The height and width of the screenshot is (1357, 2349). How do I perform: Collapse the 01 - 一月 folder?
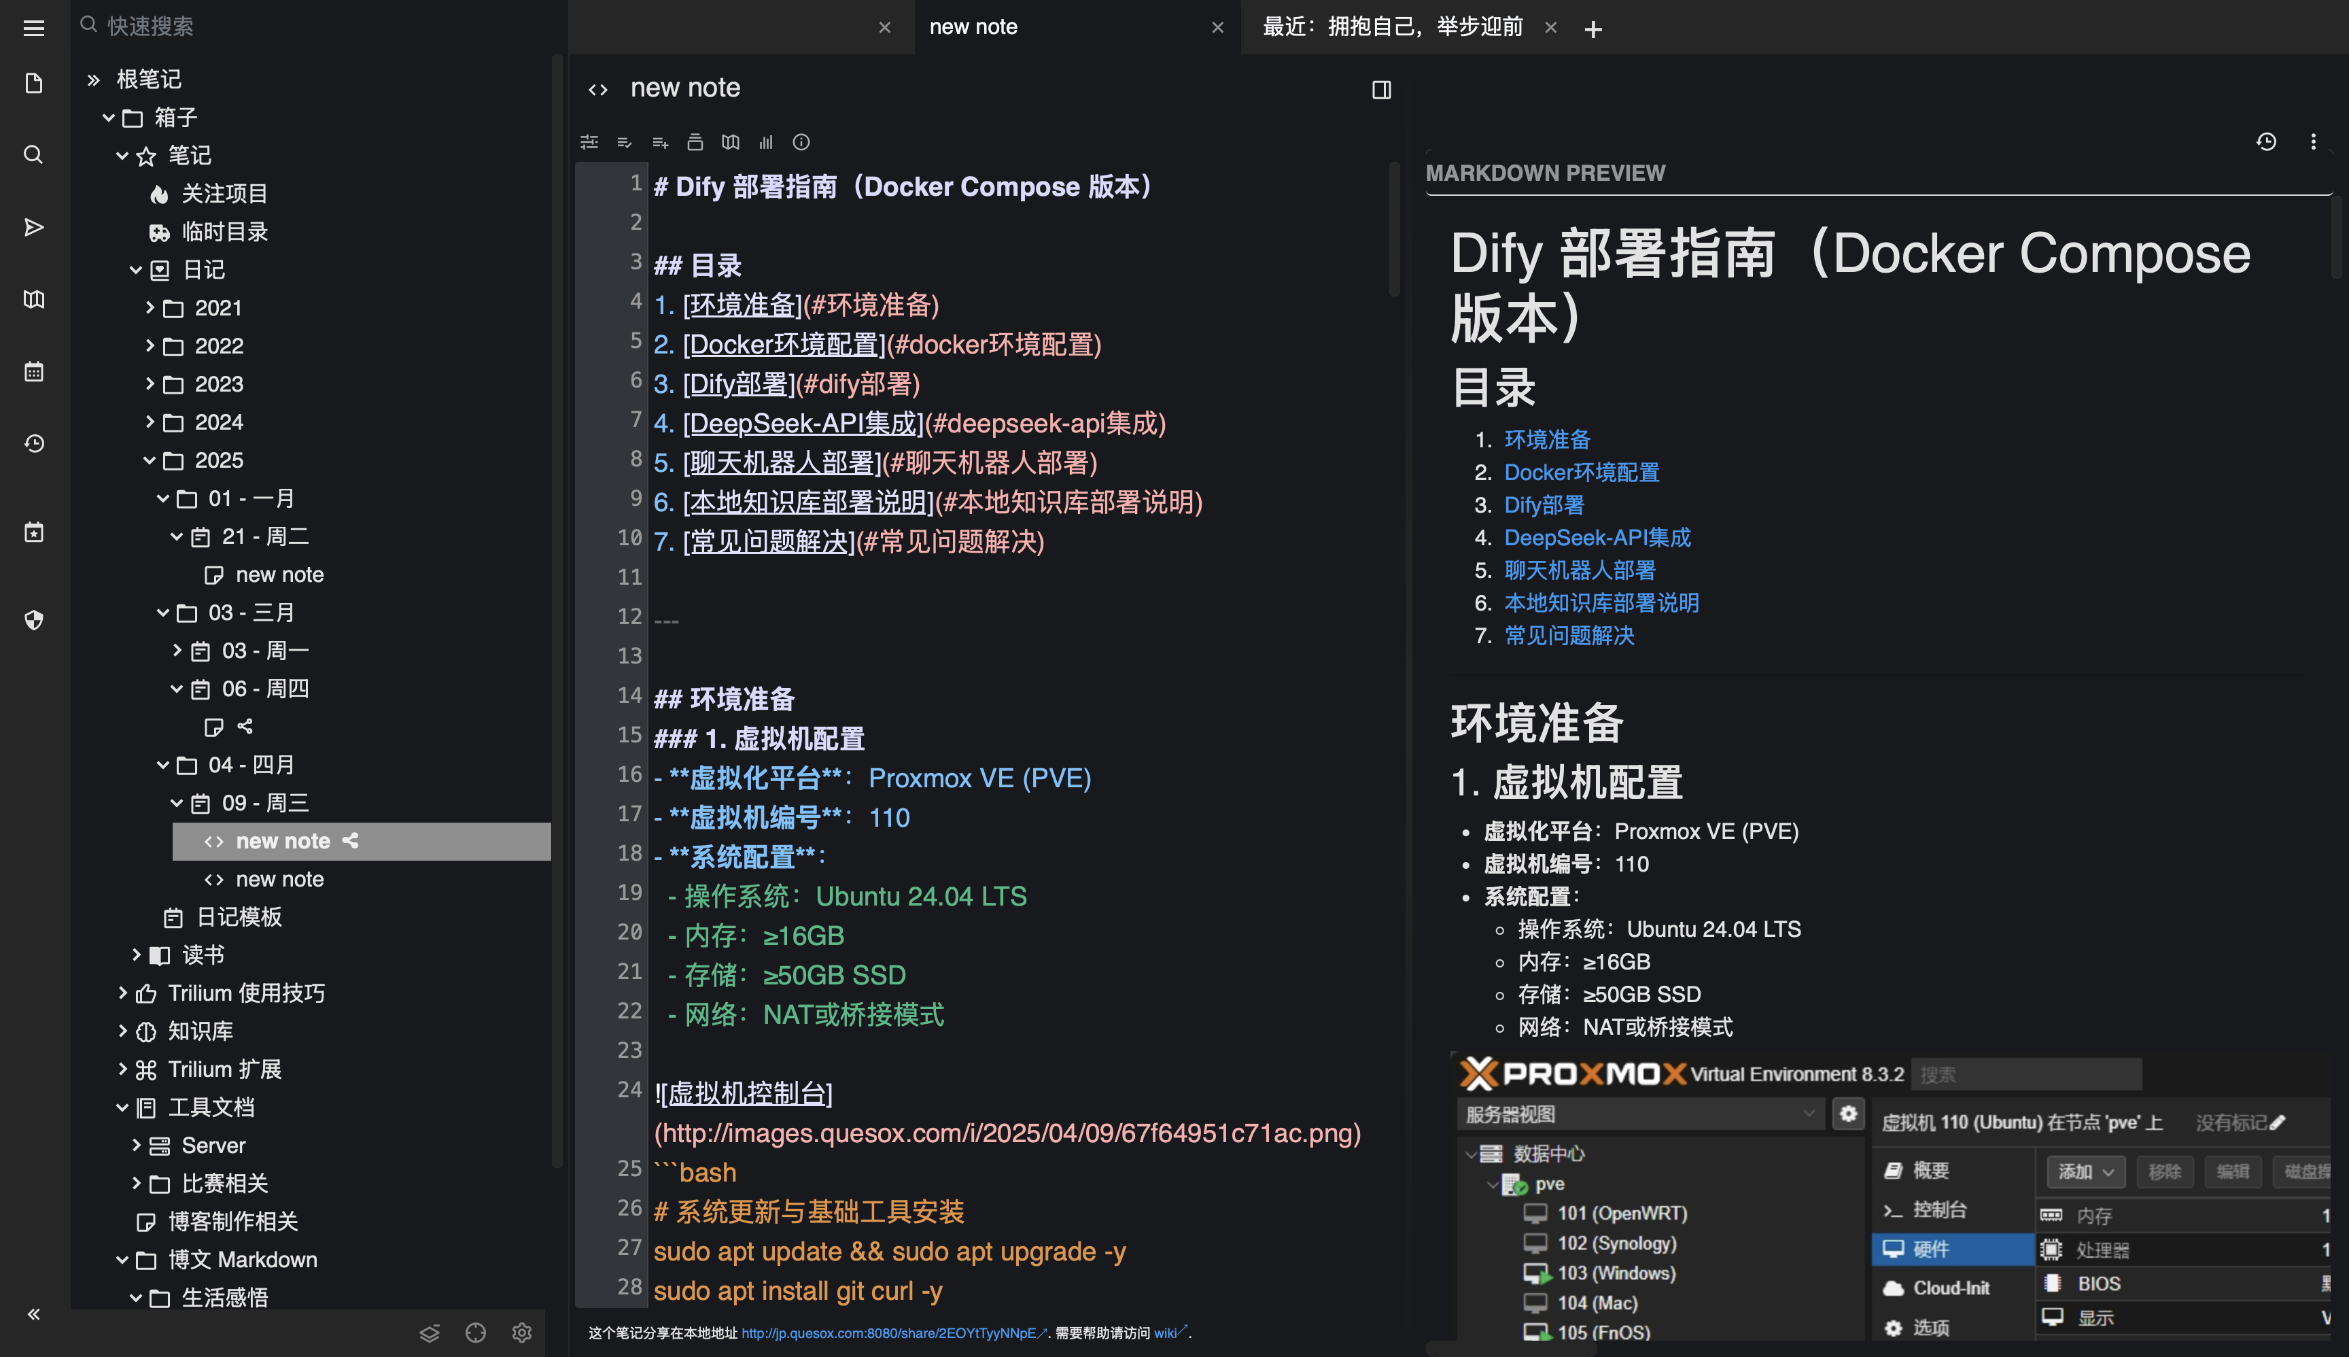coord(163,498)
